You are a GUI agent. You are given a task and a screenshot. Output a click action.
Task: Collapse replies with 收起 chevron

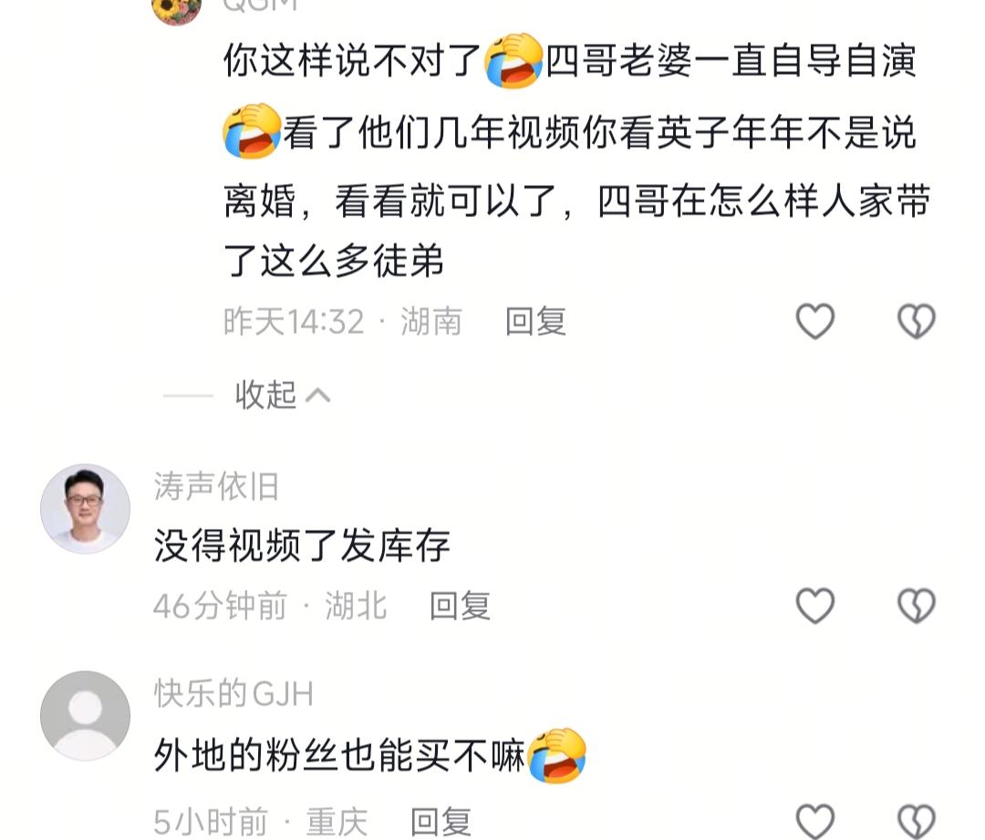click(282, 395)
